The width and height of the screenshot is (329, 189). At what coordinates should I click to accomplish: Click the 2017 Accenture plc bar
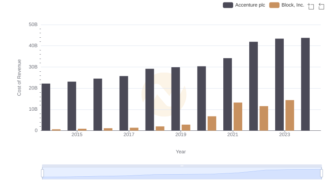[124, 103]
